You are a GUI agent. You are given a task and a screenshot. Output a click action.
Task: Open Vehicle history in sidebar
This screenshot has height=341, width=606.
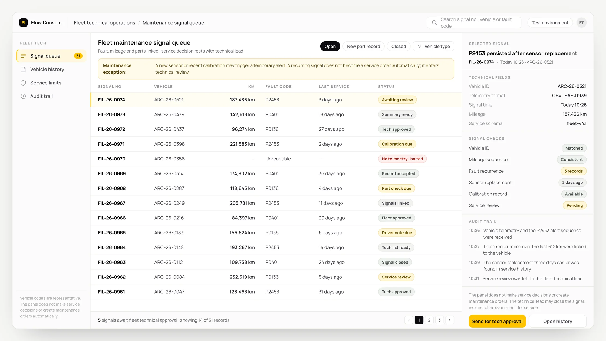click(51, 70)
